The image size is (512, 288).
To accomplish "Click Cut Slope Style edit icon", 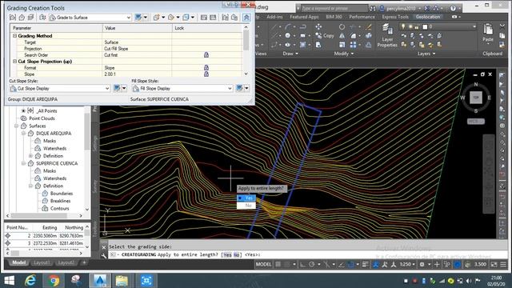I will (x=117, y=88).
